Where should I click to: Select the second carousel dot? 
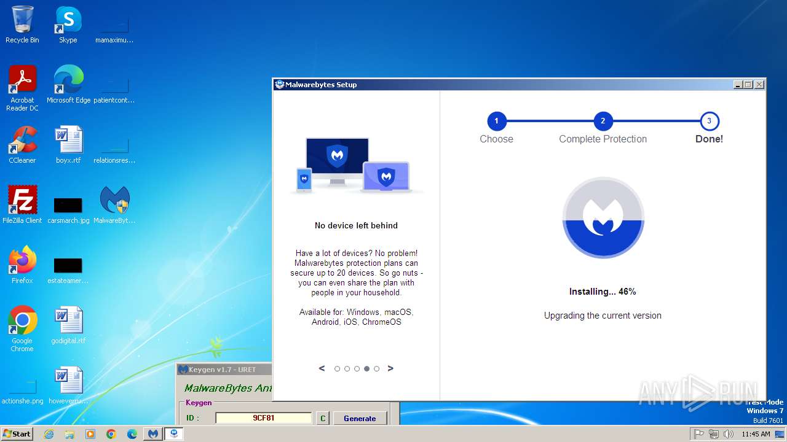pyautogui.click(x=347, y=369)
